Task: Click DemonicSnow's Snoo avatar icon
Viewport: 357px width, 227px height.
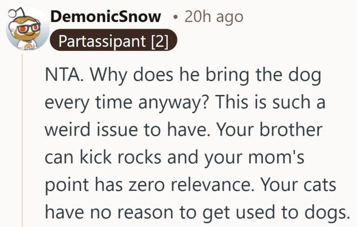Action: click(25, 28)
